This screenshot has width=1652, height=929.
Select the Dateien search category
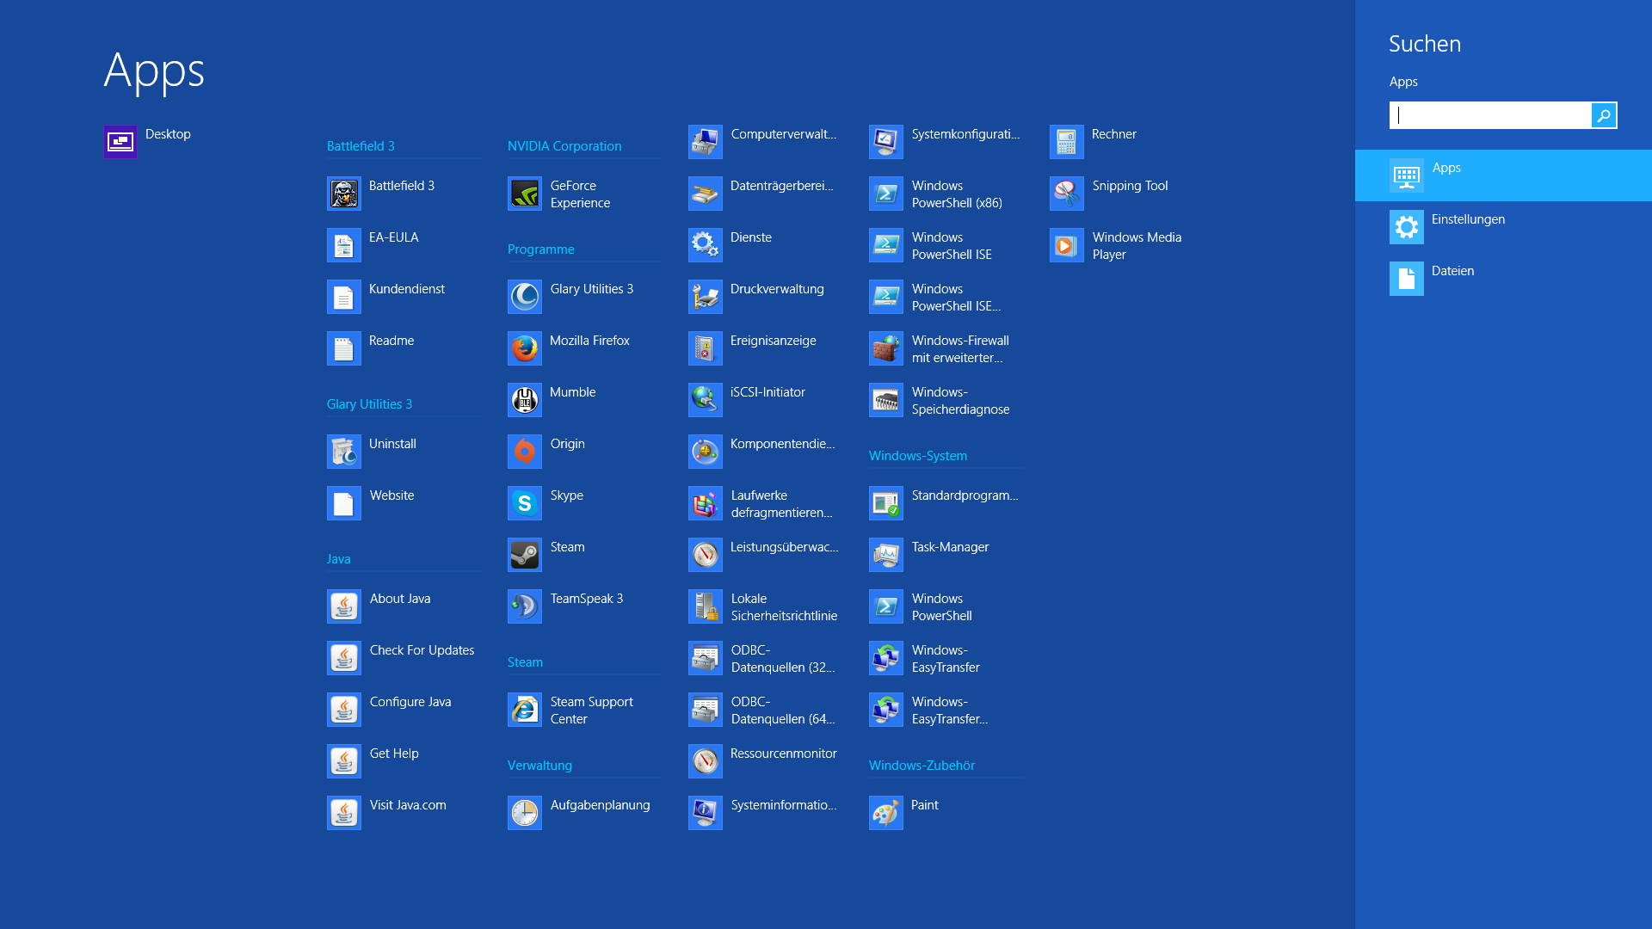[x=1452, y=279]
